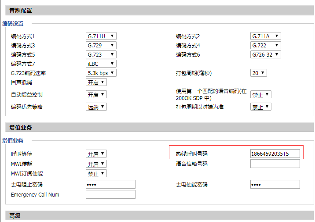Open the 呼叫等待 dropdown

(96, 154)
